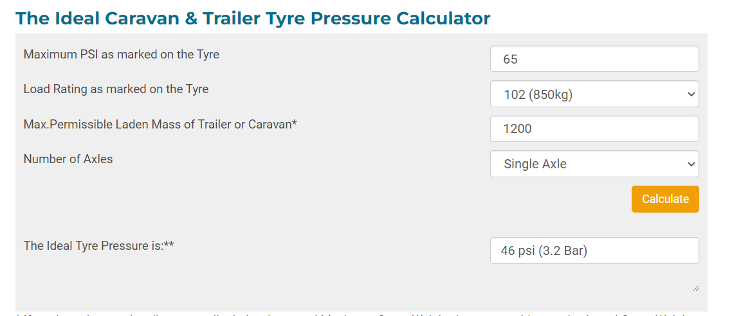
Task: Click the Tyre Pressure Calculator page heading
Action: tap(253, 18)
